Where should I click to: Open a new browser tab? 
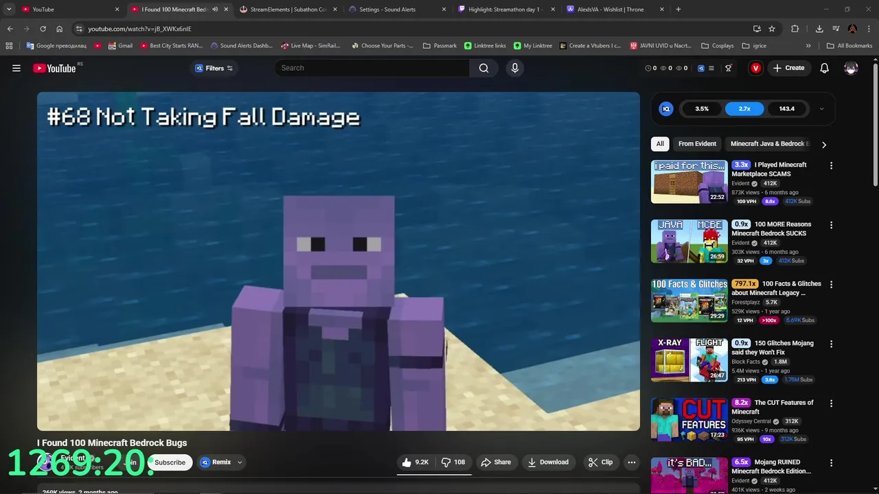click(x=678, y=10)
